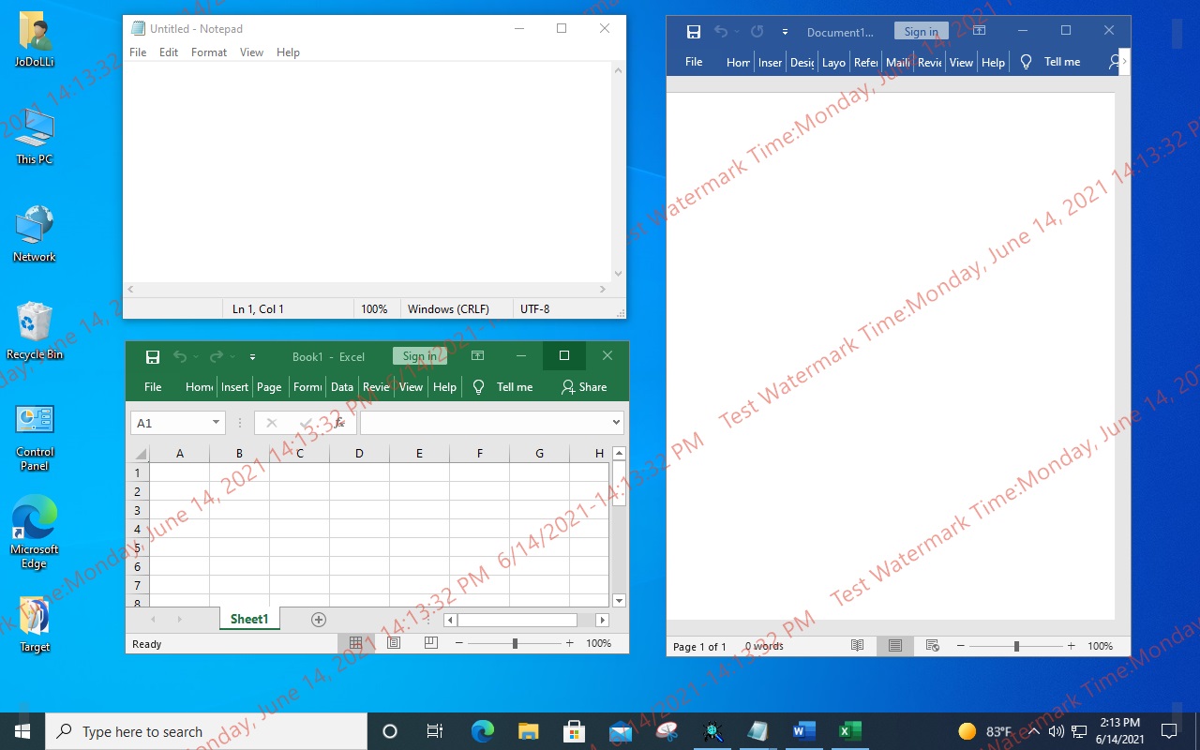Add a new sheet in Excel
1200x750 pixels.
coord(319,619)
